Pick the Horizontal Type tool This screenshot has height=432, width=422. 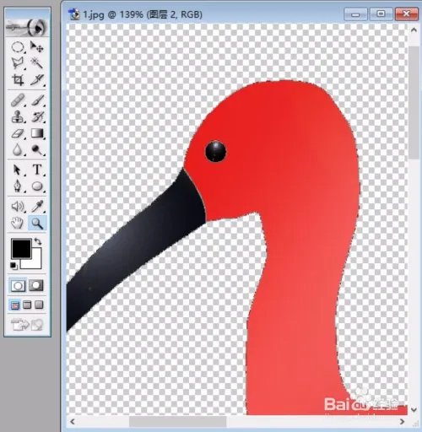37,170
